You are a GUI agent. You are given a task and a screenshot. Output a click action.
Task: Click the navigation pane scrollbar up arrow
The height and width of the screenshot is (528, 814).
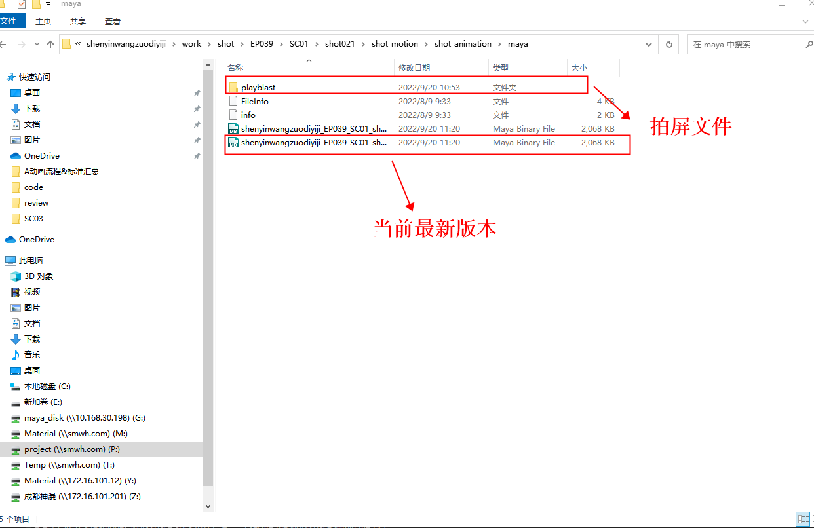(208, 65)
